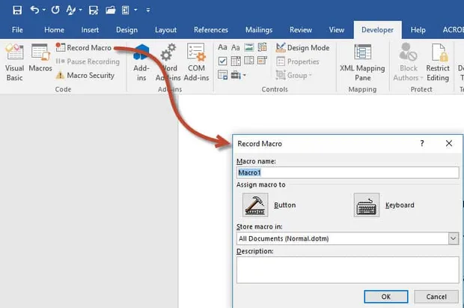Close the Record Macro dialog with X
The height and width of the screenshot is (308, 464).
[x=449, y=143]
